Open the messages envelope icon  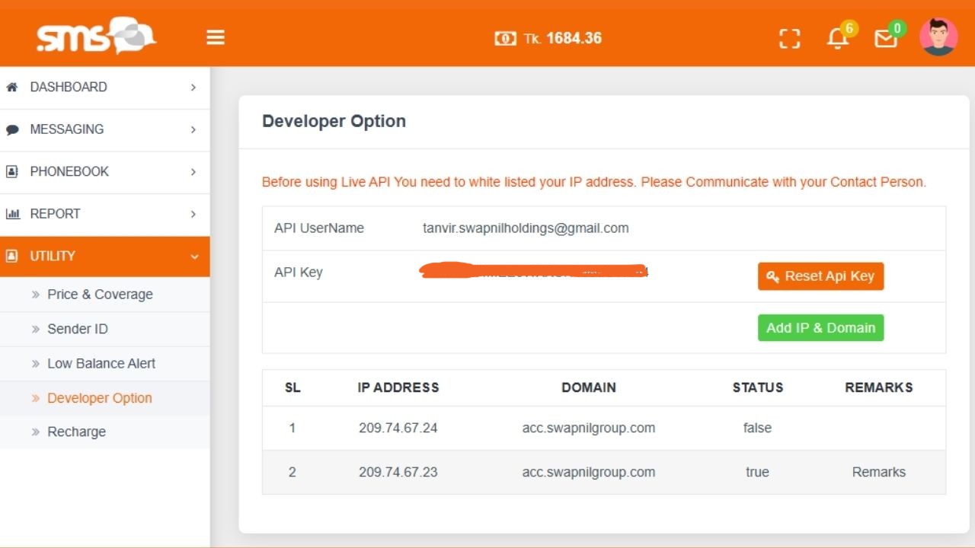click(x=886, y=38)
